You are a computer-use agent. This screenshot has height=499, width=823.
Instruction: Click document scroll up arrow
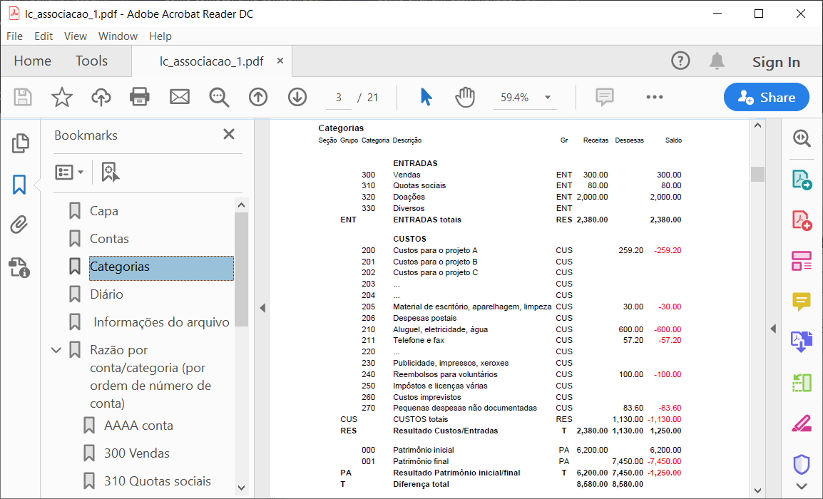pyautogui.click(x=757, y=125)
